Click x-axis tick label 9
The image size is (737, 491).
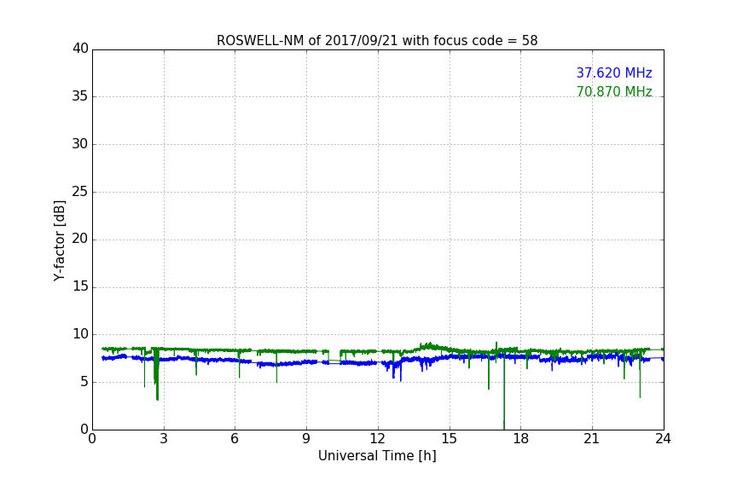(306, 439)
